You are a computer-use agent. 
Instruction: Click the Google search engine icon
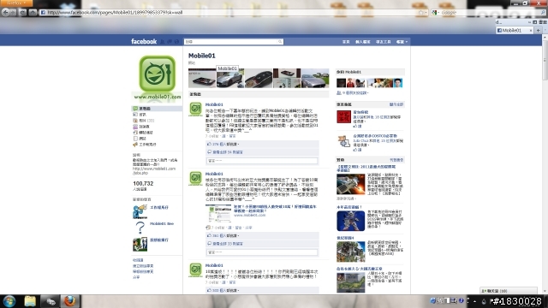(434, 13)
